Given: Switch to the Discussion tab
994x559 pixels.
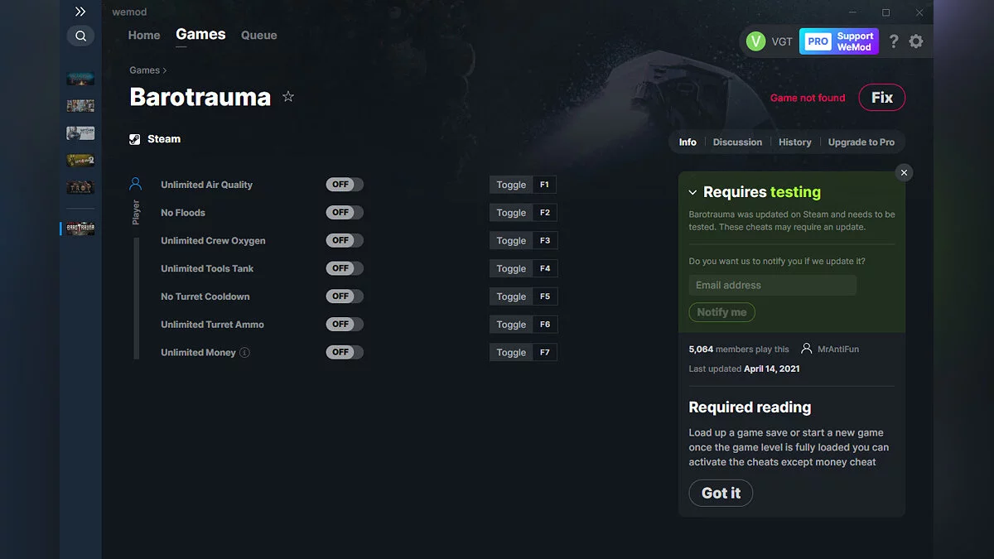Looking at the screenshot, I should pos(737,142).
